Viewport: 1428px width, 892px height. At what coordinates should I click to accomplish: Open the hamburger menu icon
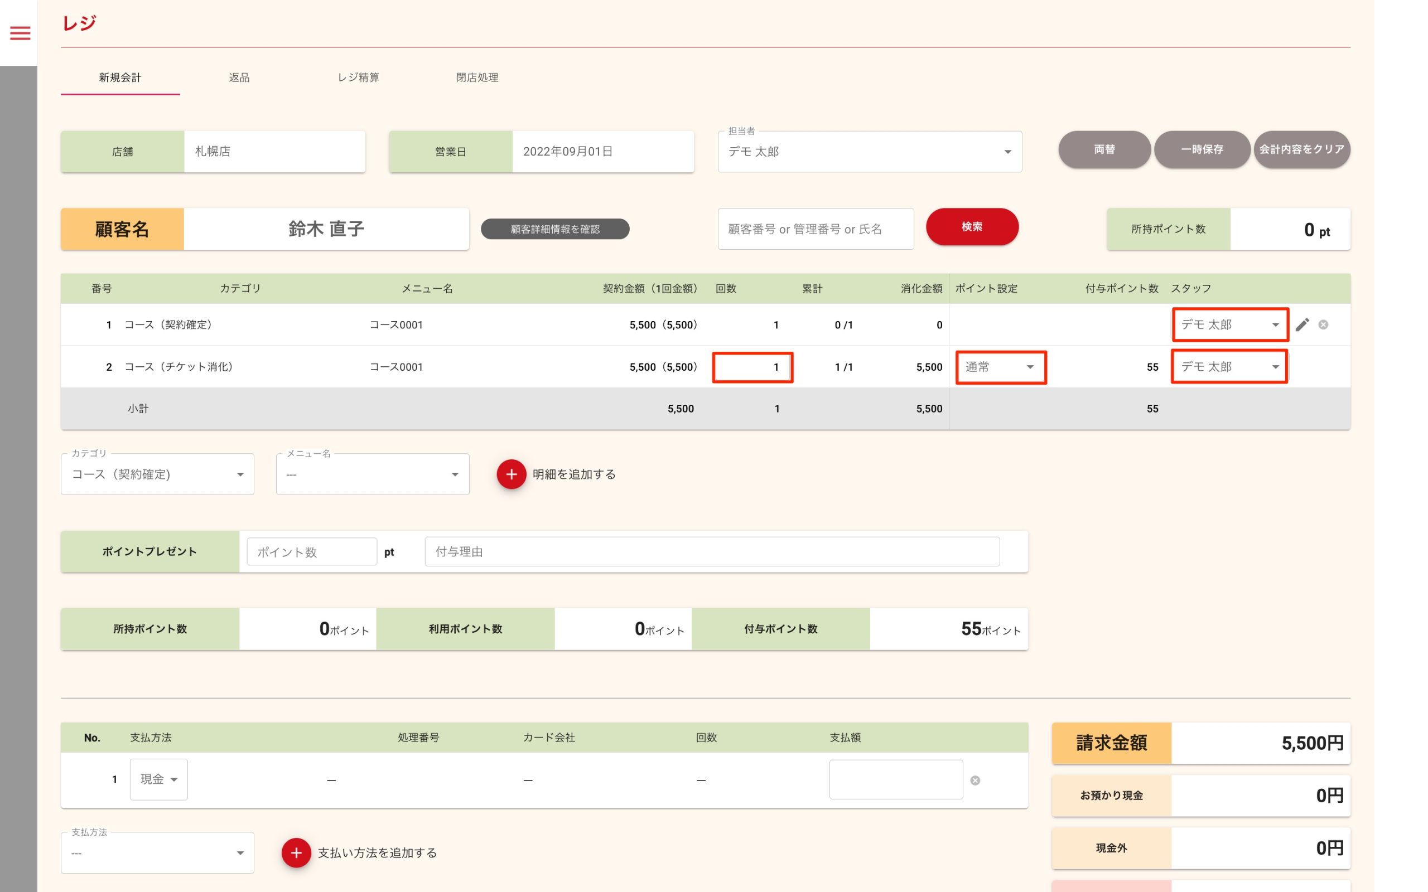[x=20, y=33]
